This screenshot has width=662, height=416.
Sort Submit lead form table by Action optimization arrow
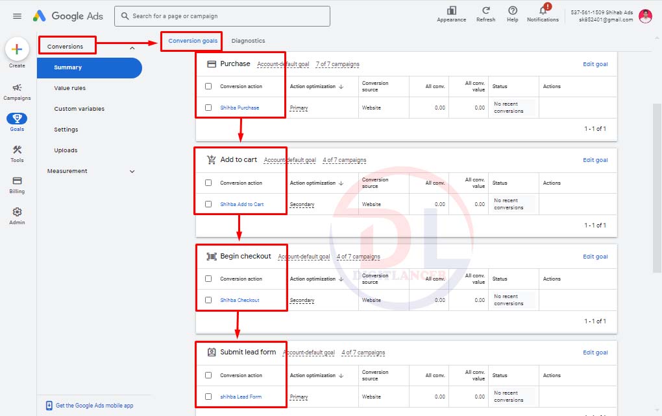point(341,376)
